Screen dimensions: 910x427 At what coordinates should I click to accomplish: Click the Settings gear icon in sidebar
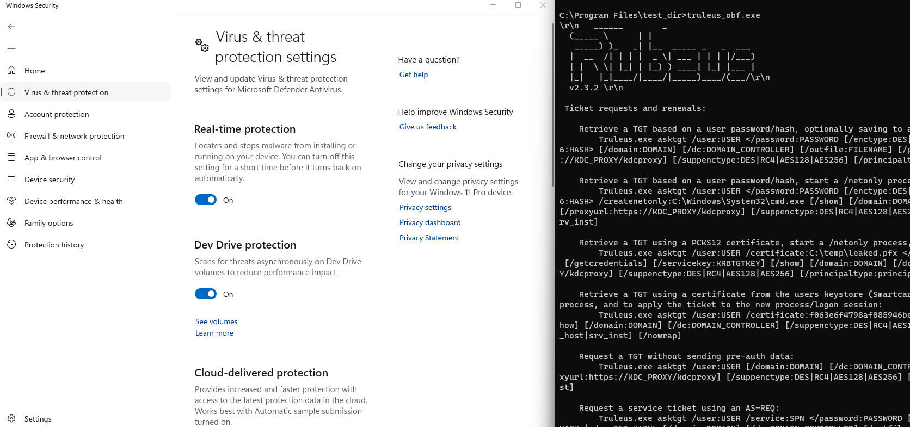click(x=11, y=418)
